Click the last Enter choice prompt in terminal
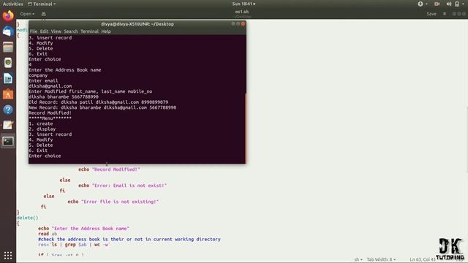This screenshot has width=468, height=263. coord(45,156)
